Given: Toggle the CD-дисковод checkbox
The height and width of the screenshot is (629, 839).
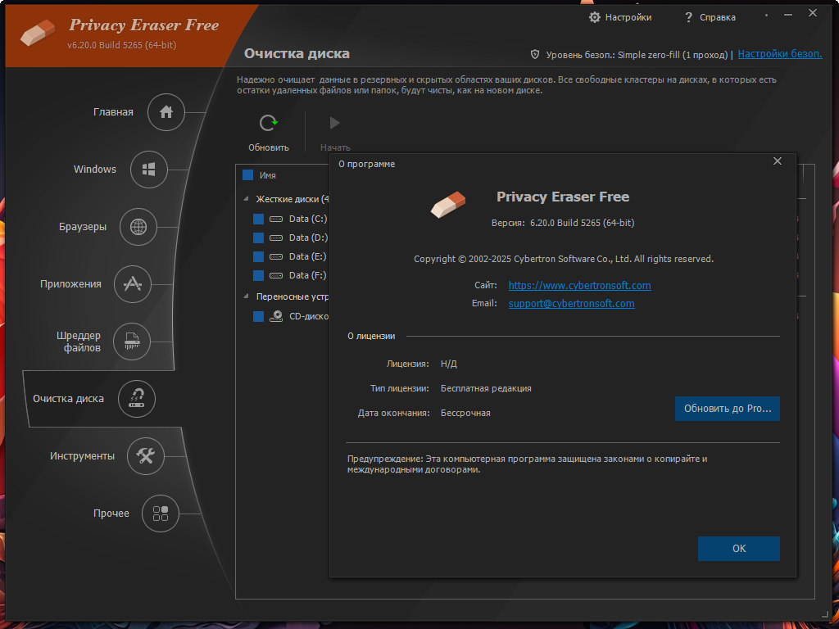Looking at the screenshot, I should click(258, 317).
